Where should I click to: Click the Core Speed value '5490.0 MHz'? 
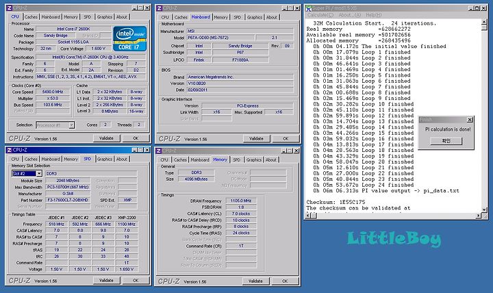point(53,92)
